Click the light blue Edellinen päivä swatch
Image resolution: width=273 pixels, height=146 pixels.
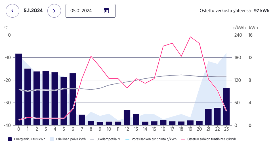(52, 139)
